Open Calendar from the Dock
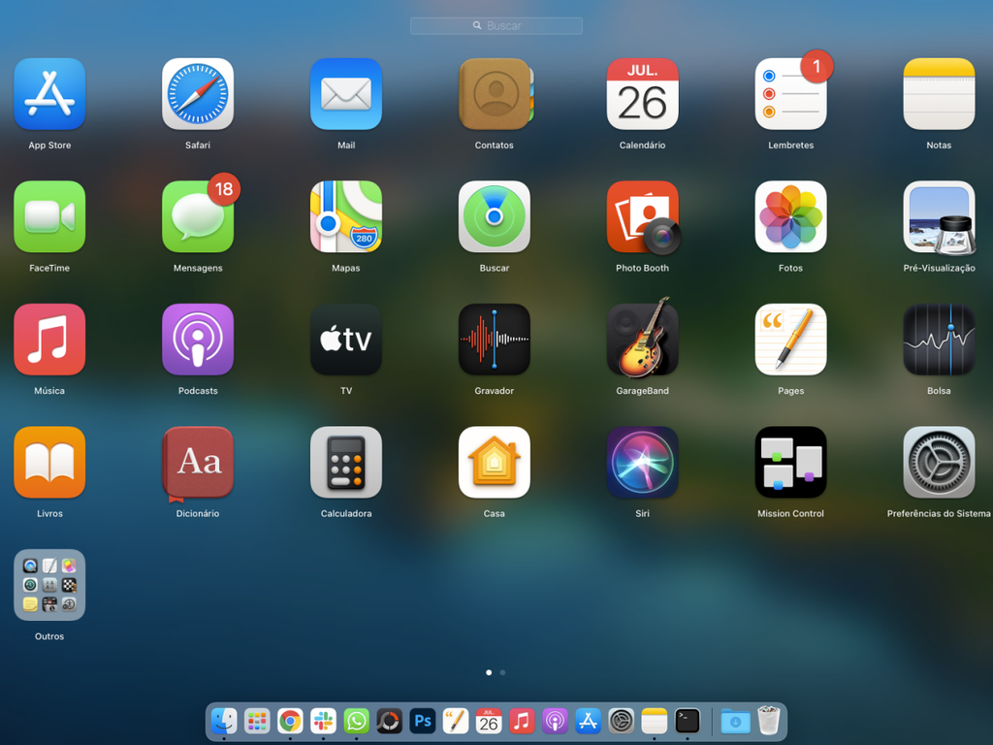 pos(489,721)
